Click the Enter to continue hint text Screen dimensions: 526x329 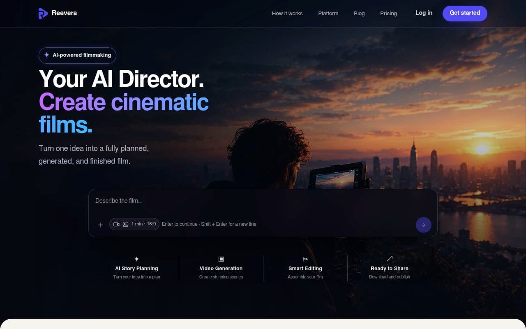[x=209, y=224]
